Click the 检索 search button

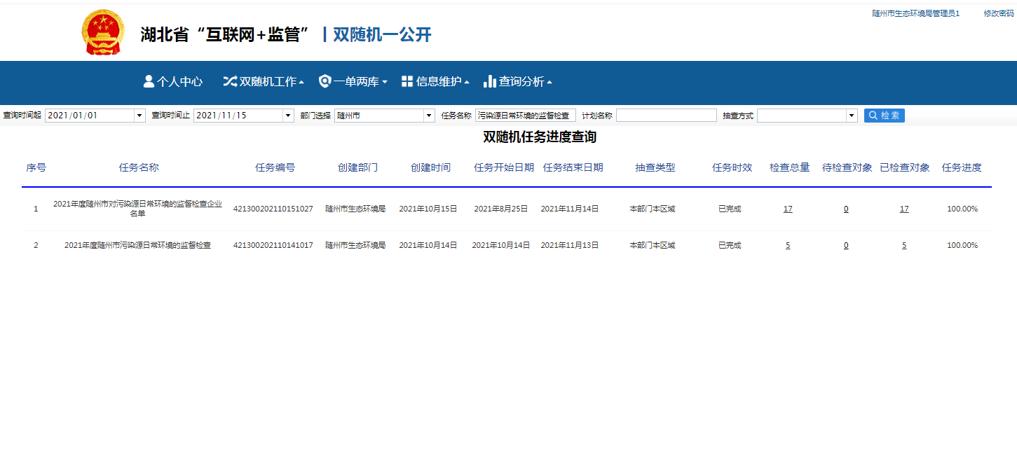[884, 116]
